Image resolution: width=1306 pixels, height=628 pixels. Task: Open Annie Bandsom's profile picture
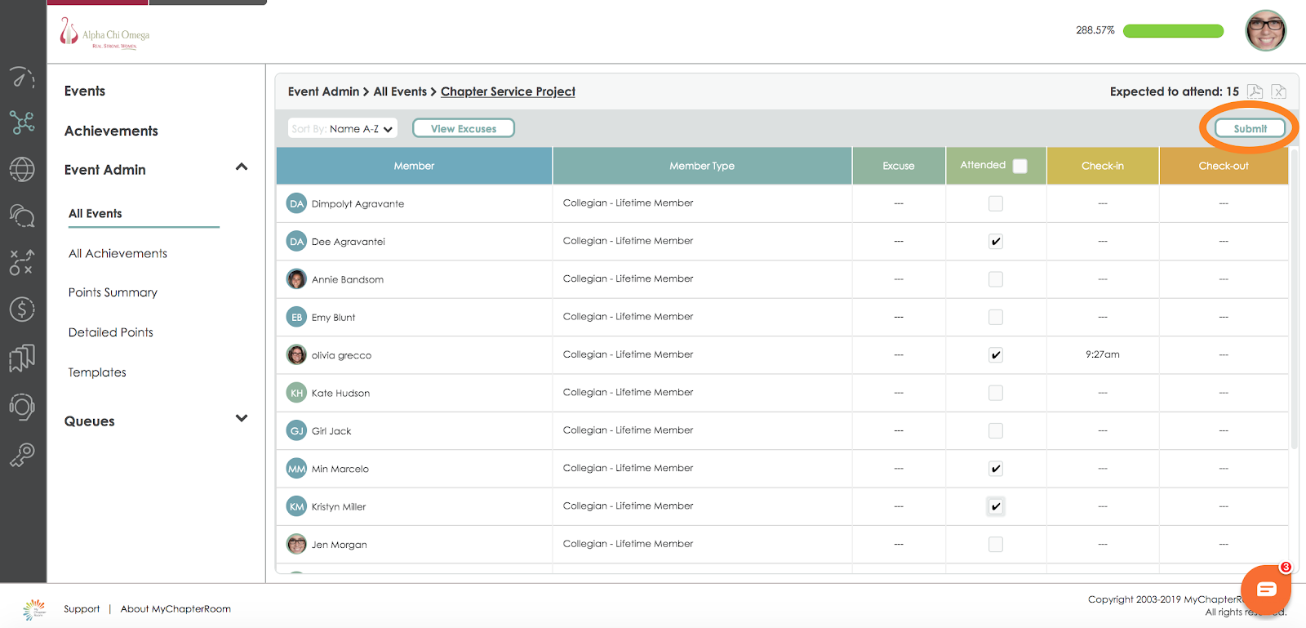(296, 279)
